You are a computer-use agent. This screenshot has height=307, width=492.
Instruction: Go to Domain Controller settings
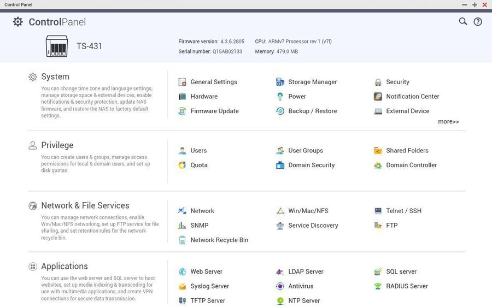tap(411, 165)
